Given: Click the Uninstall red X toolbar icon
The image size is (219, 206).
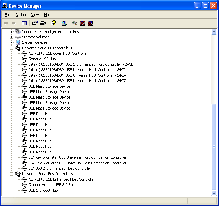Looking at the screenshot, I should coord(82,23).
